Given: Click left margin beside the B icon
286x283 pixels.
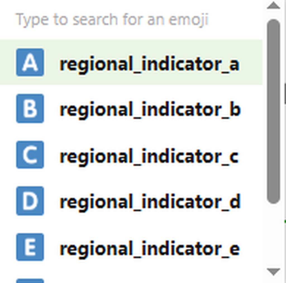Looking at the screenshot, I should point(8,109).
